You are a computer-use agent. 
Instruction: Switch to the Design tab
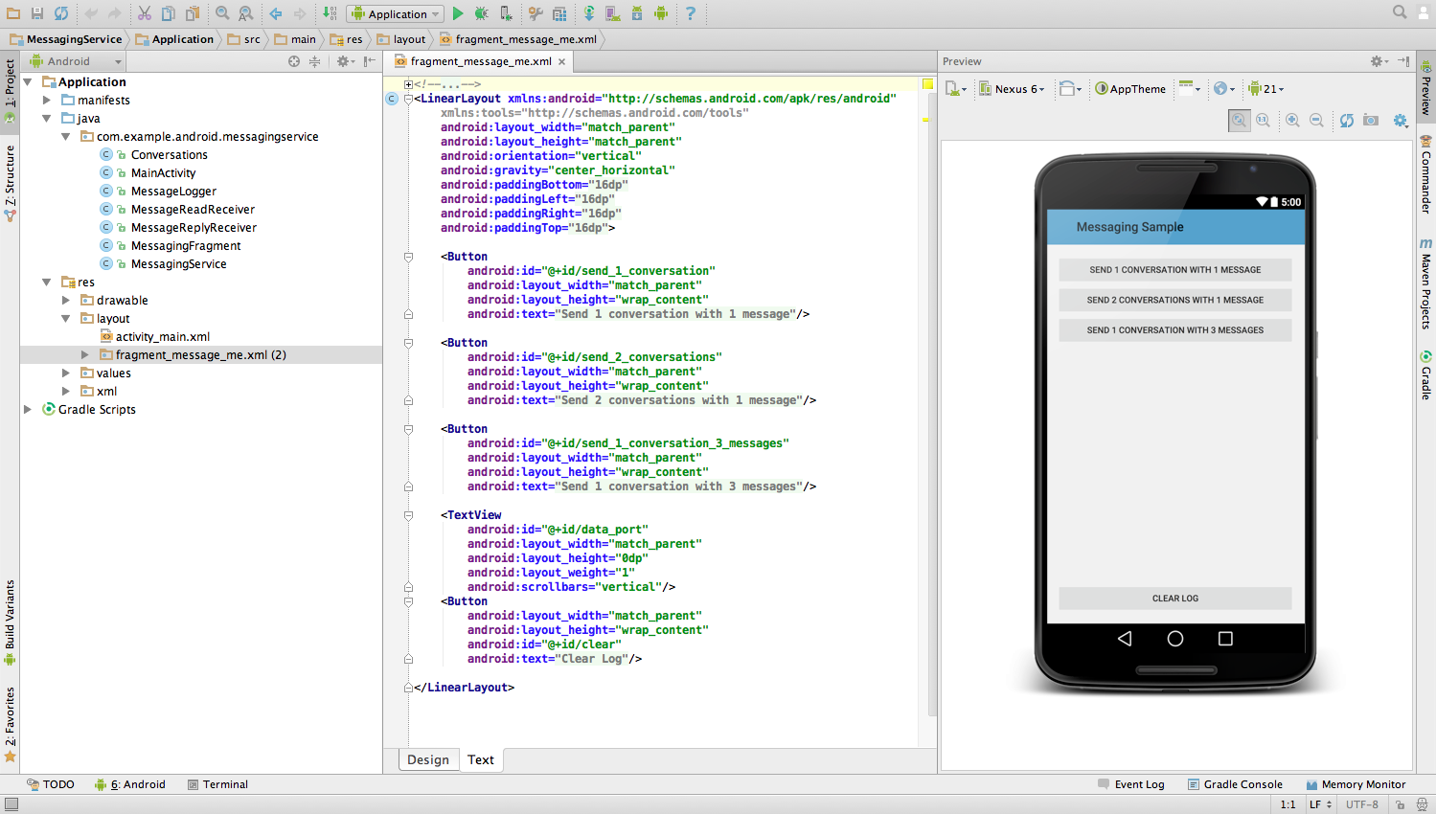click(x=428, y=759)
